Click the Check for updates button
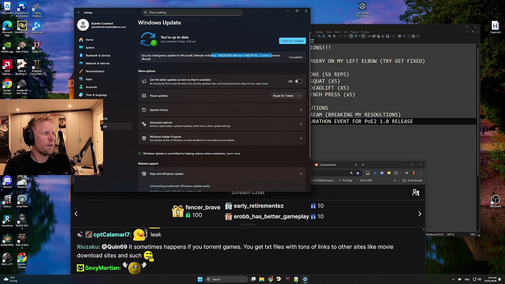Image resolution: width=505 pixels, height=284 pixels. (x=292, y=41)
